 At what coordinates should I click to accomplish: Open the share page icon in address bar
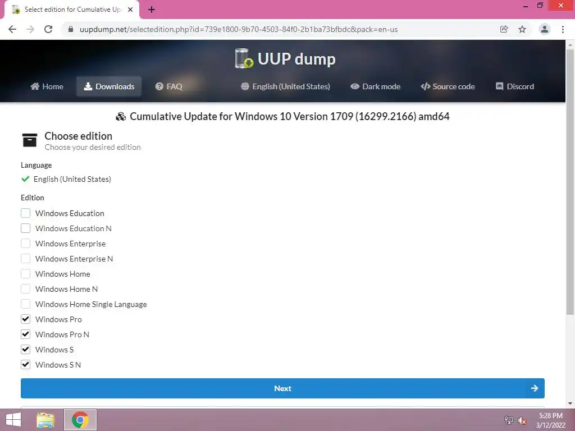click(504, 29)
